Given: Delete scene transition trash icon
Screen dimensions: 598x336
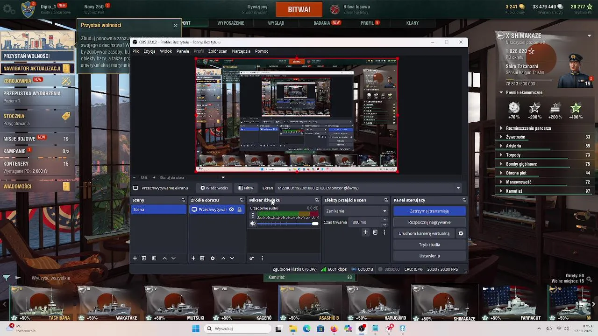Looking at the screenshot, I should (x=375, y=232).
